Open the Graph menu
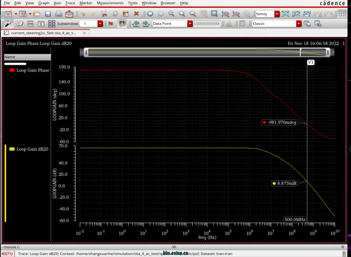The width and height of the screenshot is (351, 257). tap(44, 3)
